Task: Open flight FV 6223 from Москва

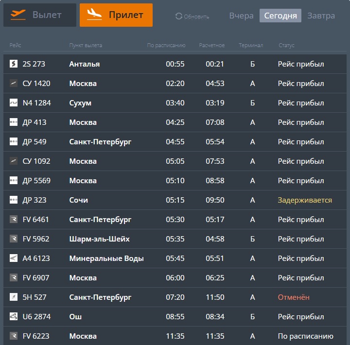Action: coord(175,336)
